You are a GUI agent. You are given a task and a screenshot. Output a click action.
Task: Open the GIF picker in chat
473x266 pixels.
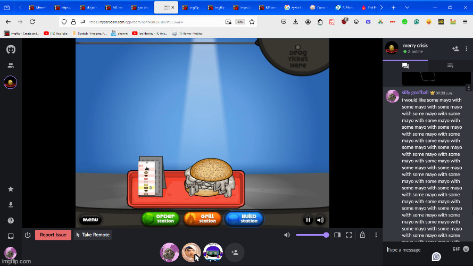456,249
